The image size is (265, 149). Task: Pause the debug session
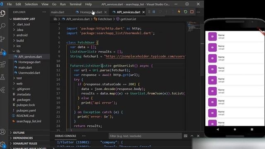[x=154, y=12]
